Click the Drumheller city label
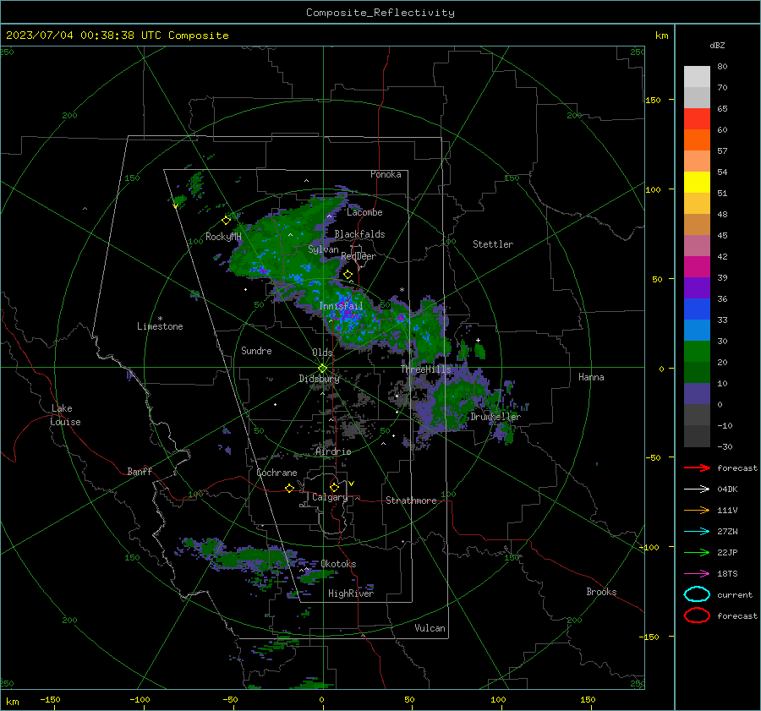The image size is (761, 711). pos(495,417)
